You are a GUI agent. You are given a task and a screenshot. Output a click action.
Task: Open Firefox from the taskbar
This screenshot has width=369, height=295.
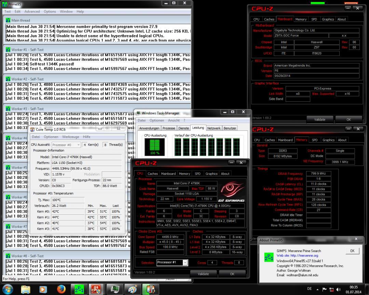pyautogui.click(x=61, y=289)
